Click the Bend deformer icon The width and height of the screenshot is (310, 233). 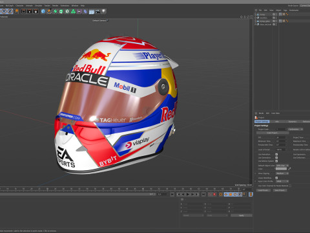coord(85,11)
